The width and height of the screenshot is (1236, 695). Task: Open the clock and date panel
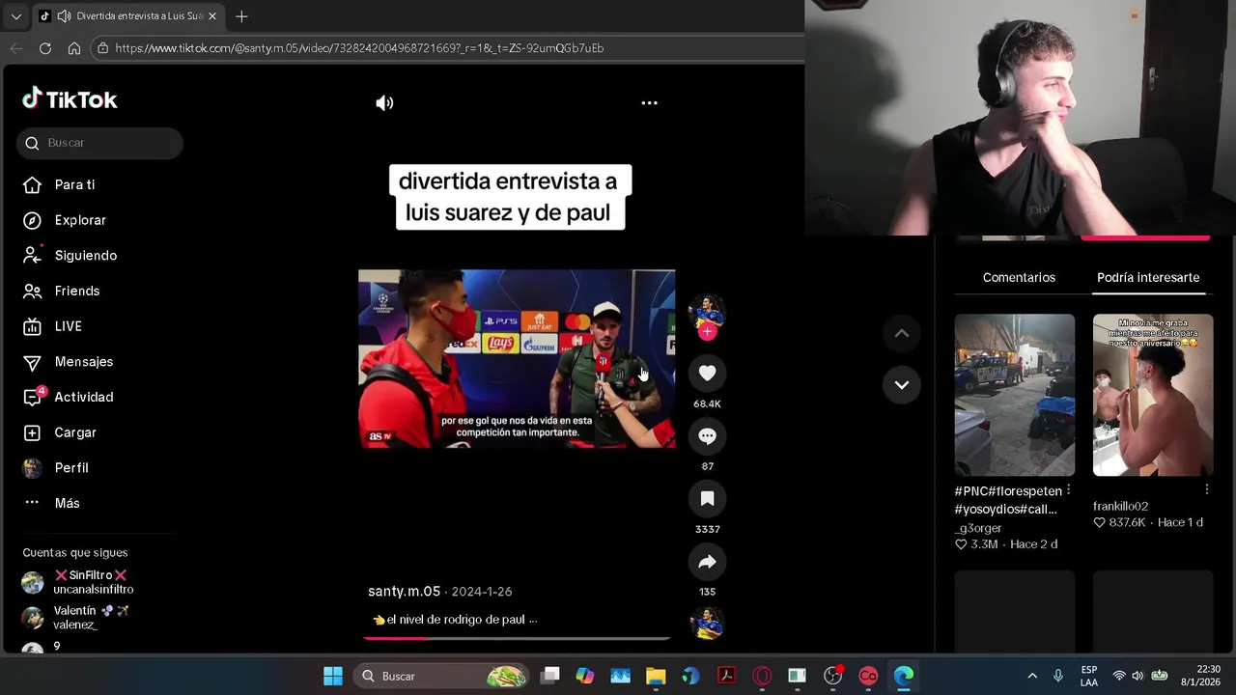pyautogui.click(x=1202, y=676)
